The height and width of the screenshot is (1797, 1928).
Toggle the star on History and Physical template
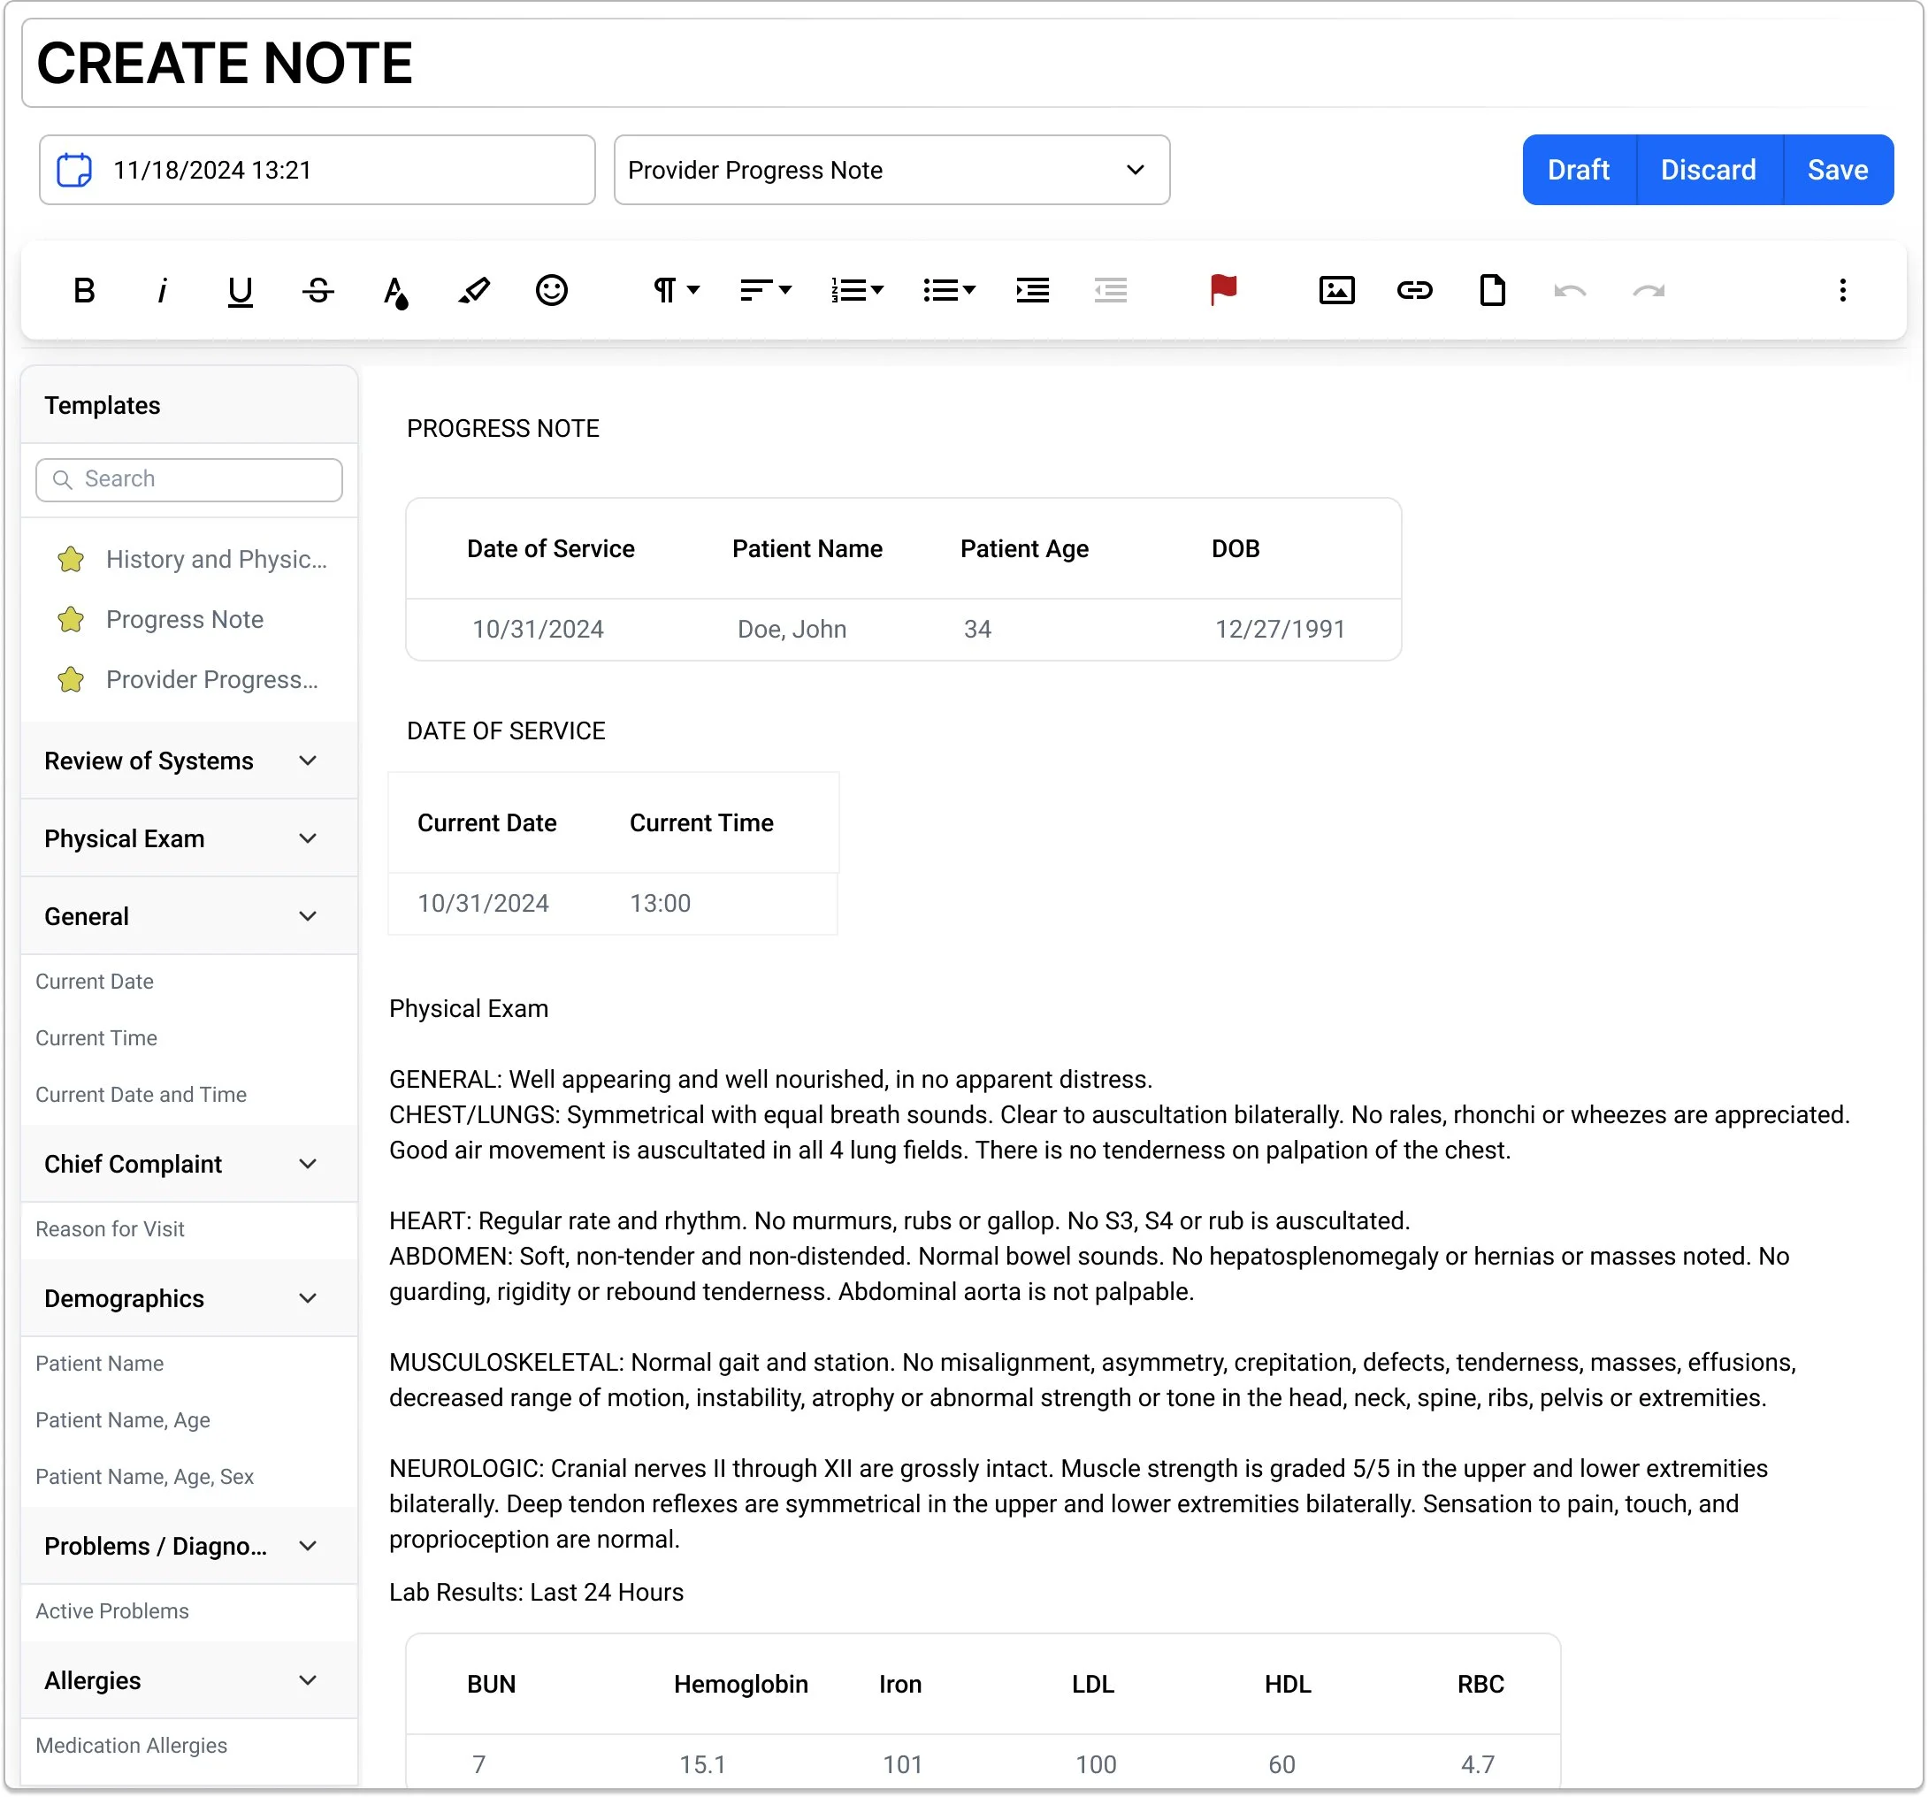[71, 560]
